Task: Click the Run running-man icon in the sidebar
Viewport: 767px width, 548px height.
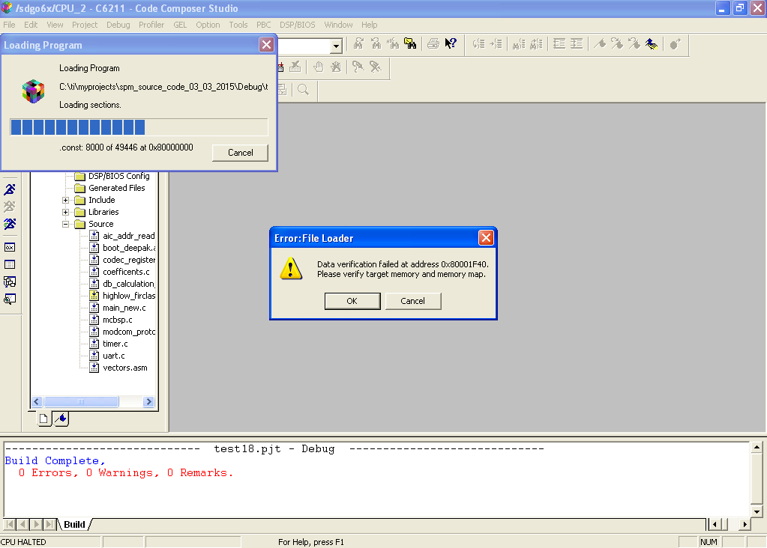Action: 10,189
